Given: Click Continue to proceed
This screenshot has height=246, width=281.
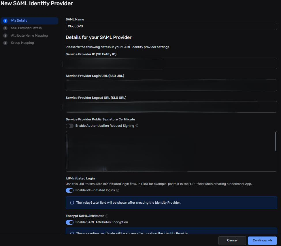Looking at the screenshot, I should (262, 241).
